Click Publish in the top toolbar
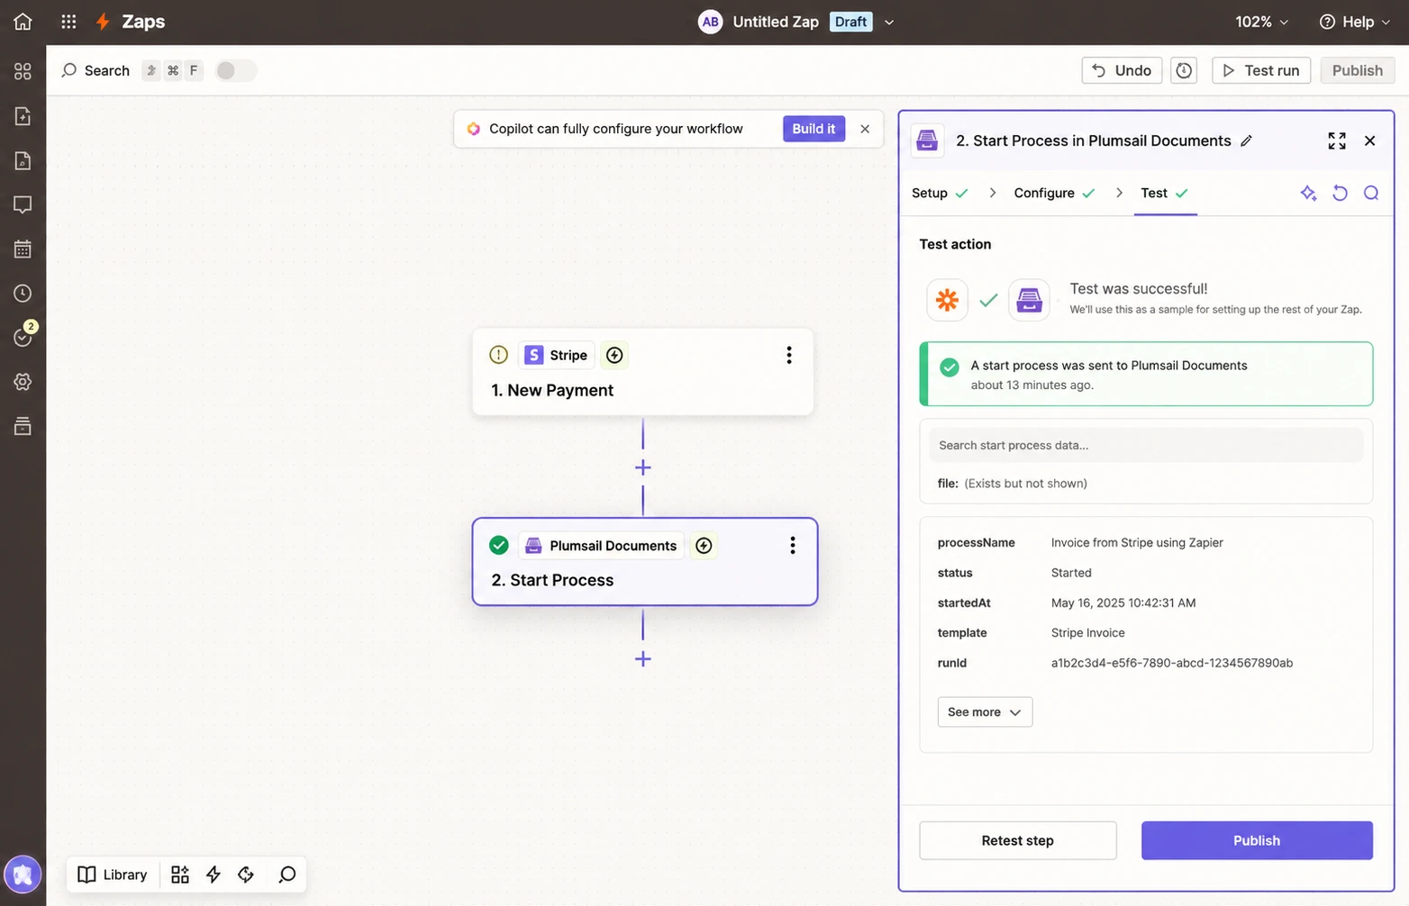The height and width of the screenshot is (906, 1409). 1358,70
